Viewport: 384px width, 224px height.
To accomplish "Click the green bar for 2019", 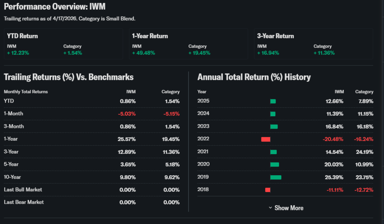I will [276, 177].
